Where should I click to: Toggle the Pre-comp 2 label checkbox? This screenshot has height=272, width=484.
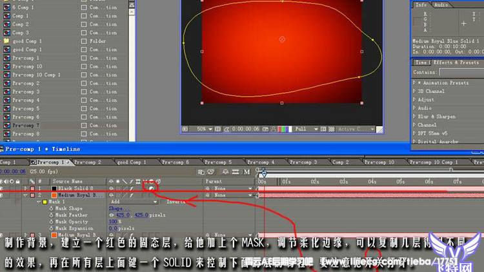[x=84, y=83]
